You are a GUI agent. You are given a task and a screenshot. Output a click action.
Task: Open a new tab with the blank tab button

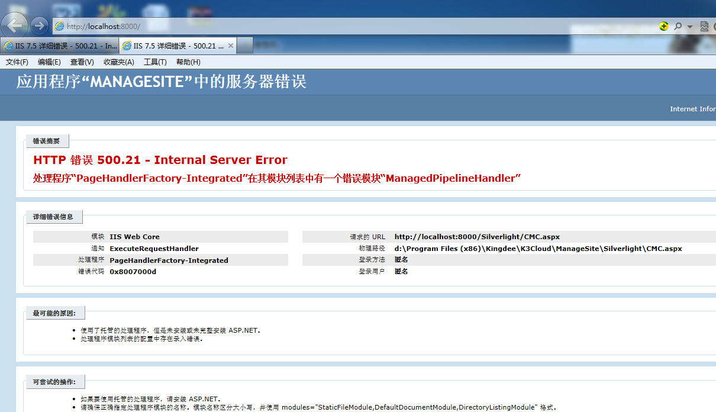point(245,46)
